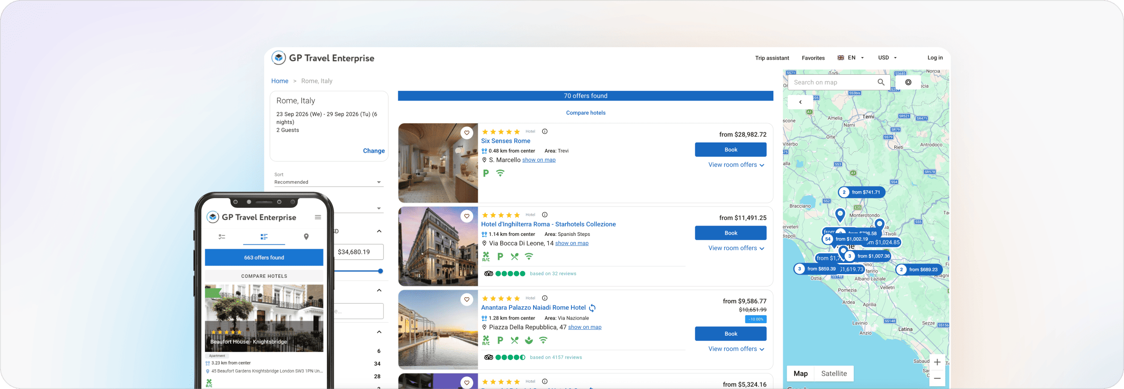This screenshot has width=1124, height=389.
Task: Favorite the Six Senses Rome hotel heart
Action: click(467, 133)
